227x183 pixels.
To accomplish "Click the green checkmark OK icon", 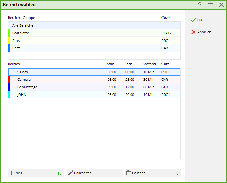I will pyautogui.click(x=193, y=20).
